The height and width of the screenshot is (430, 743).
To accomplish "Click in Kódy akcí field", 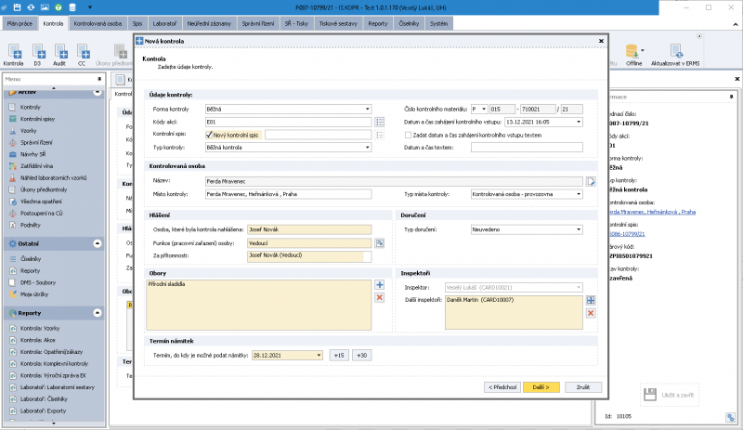I will (x=288, y=123).
